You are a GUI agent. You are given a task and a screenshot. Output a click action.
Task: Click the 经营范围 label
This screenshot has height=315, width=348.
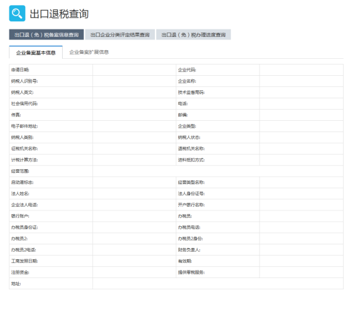(x=20, y=172)
